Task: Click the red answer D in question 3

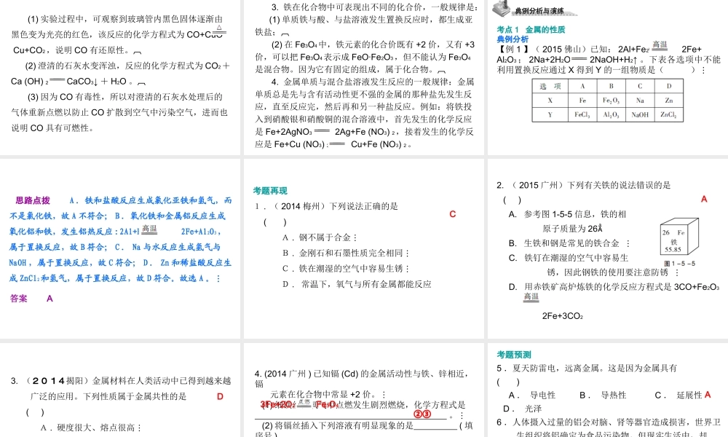Action: [x=220, y=397]
